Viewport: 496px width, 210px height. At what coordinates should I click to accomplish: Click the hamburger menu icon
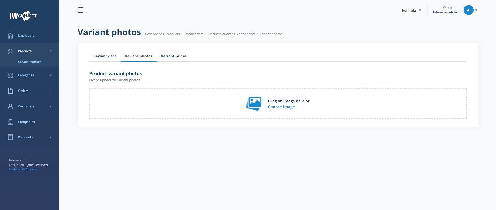80,10
